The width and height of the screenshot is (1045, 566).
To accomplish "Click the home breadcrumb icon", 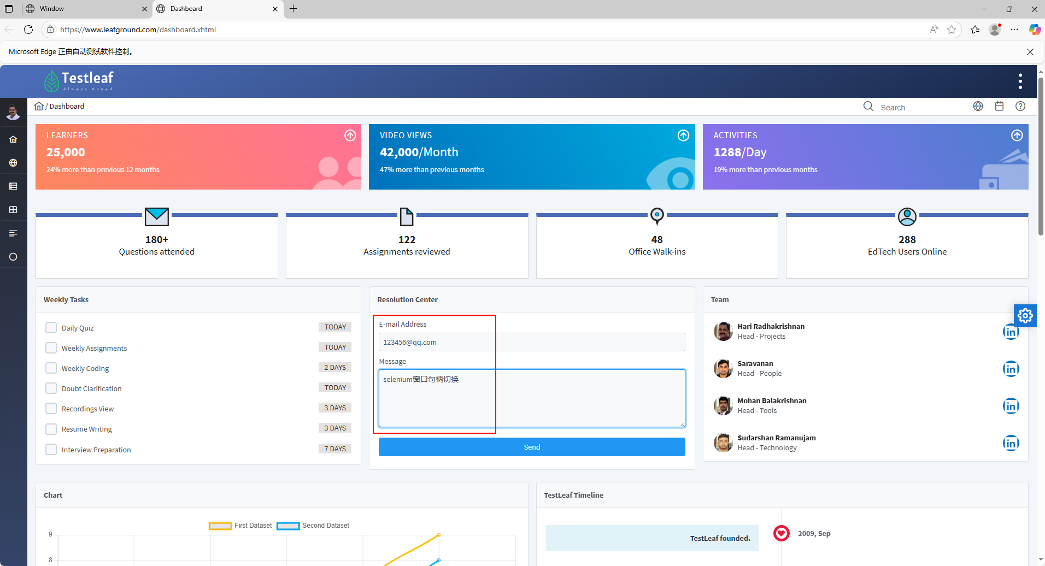I will point(39,106).
